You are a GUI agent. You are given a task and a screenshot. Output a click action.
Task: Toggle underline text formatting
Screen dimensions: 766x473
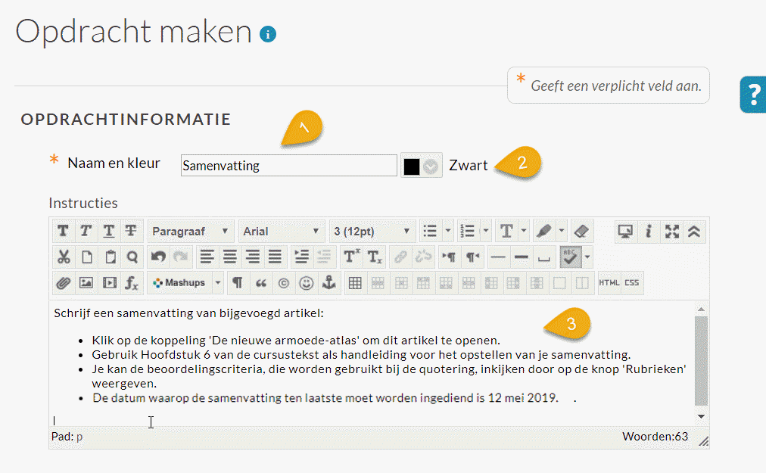108,231
